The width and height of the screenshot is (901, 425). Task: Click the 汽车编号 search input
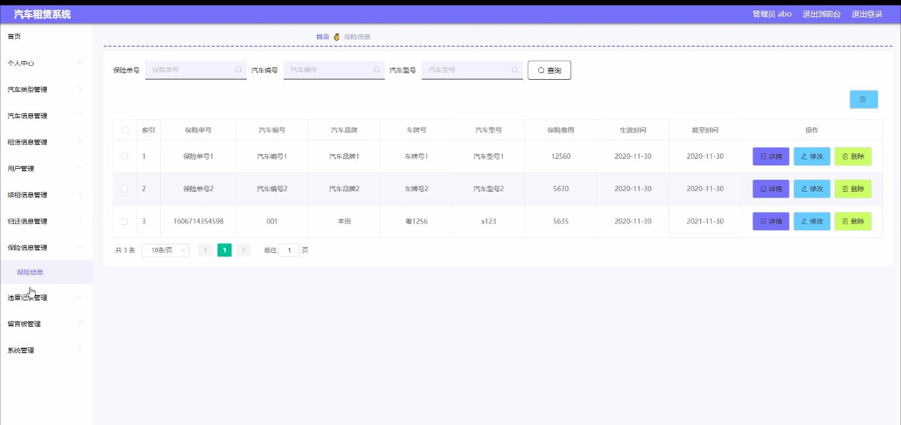pyautogui.click(x=334, y=70)
